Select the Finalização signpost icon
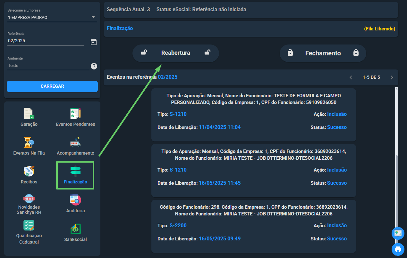The image size is (407, 258). click(x=75, y=171)
